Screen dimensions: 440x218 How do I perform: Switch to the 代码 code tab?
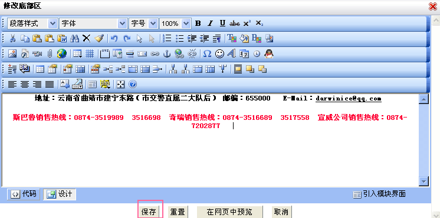click(x=24, y=194)
